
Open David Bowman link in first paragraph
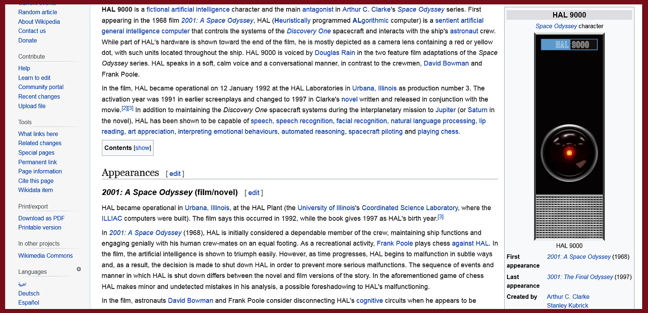click(446, 63)
